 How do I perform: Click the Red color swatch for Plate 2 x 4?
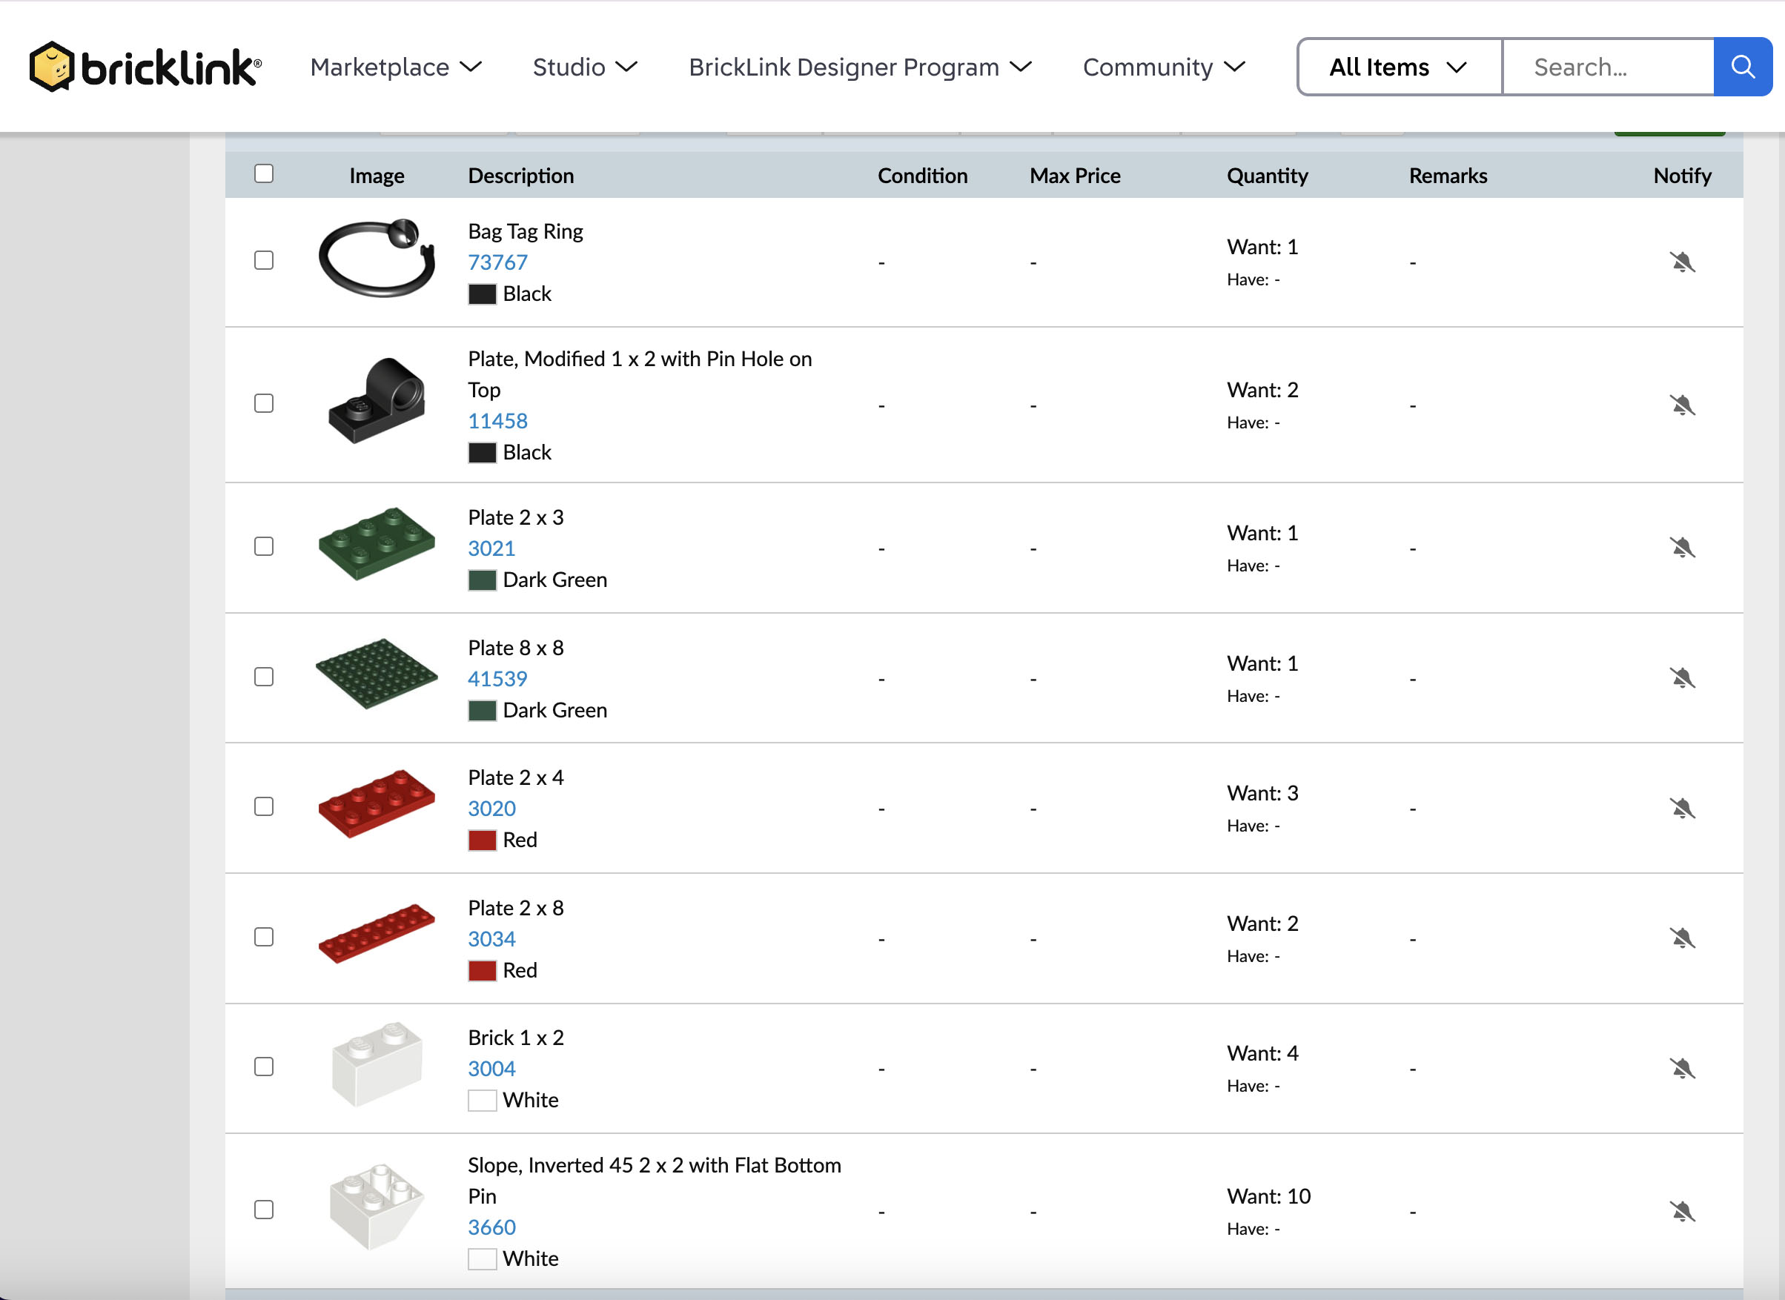coord(482,840)
